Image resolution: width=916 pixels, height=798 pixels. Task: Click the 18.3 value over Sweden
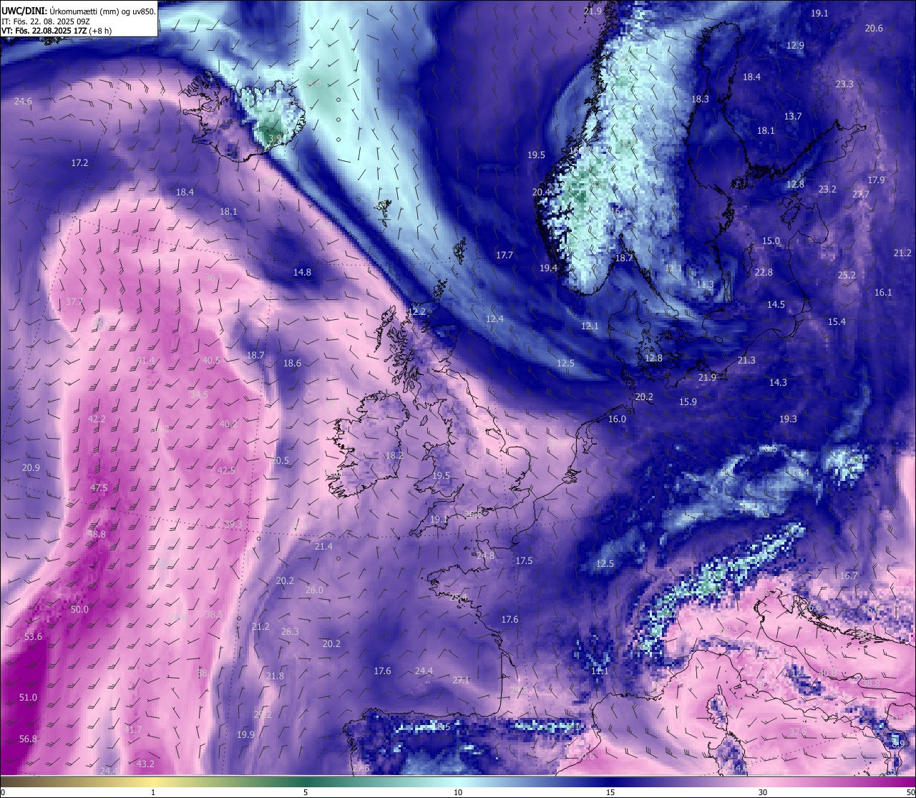click(x=700, y=99)
